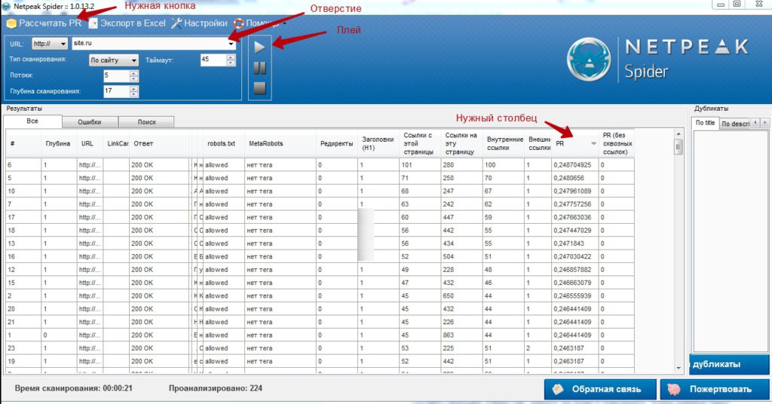Open the http:// protocol dropdown
This screenshot has height=404, width=772.
[x=50, y=44]
